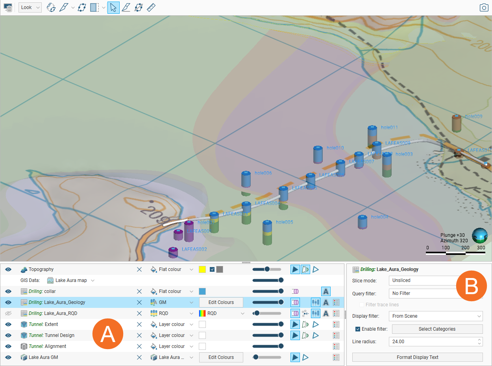This screenshot has height=366, width=492.
Task: Click the camera screenshot icon
Action: (x=484, y=7)
